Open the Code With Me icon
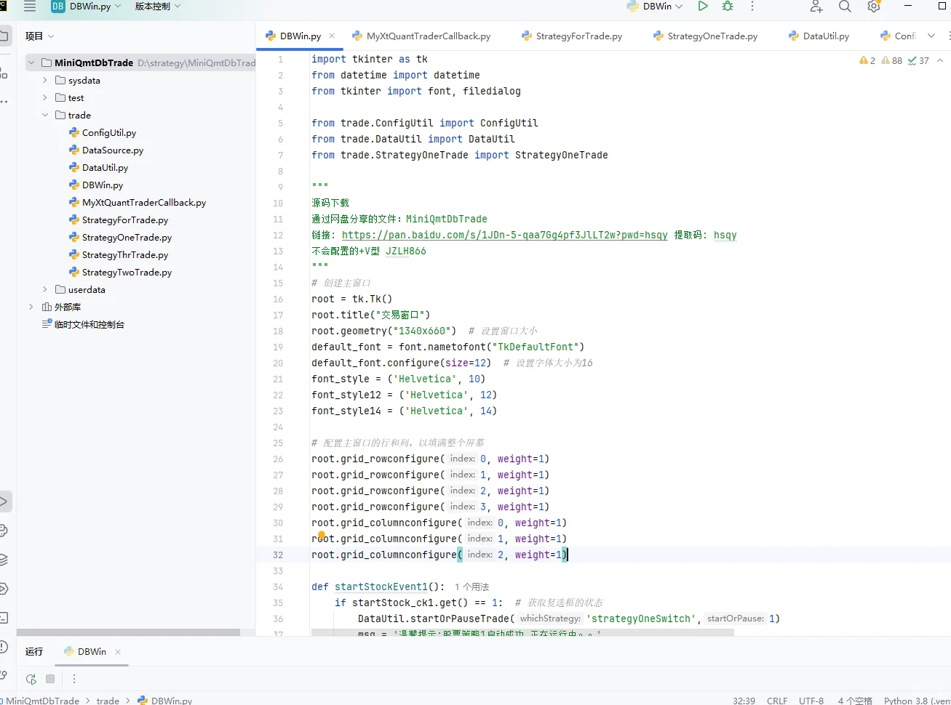 [x=816, y=7]
